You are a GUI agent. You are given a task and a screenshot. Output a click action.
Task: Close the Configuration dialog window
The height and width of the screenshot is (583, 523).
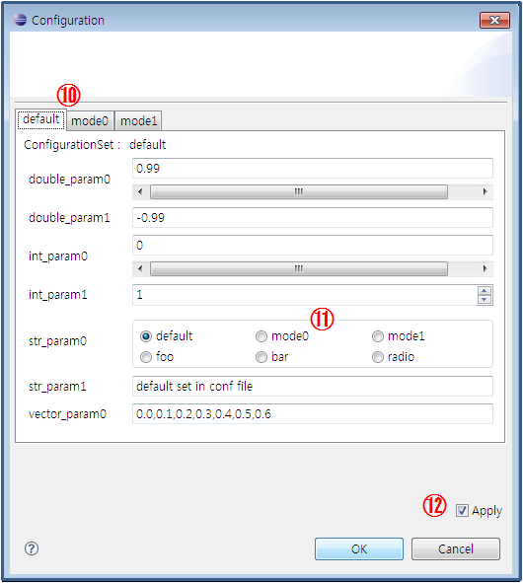coord(494,20)
